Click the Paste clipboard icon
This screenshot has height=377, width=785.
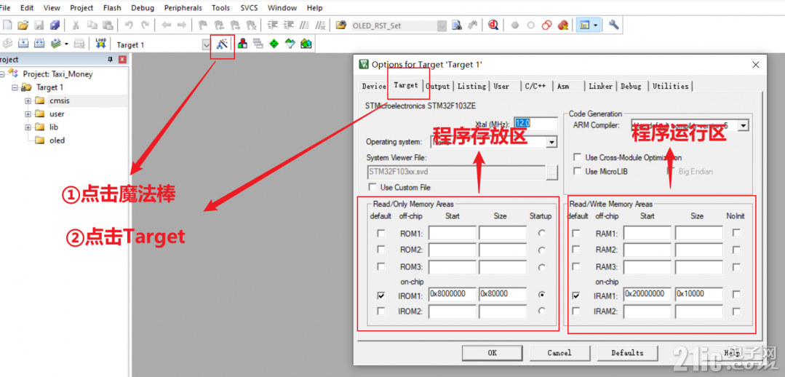pyautogui.click(x=108, y=25)
